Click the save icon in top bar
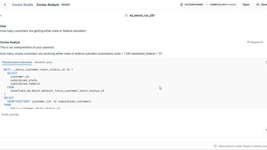This screenshot has height=150, width=267. coord(258,5)
